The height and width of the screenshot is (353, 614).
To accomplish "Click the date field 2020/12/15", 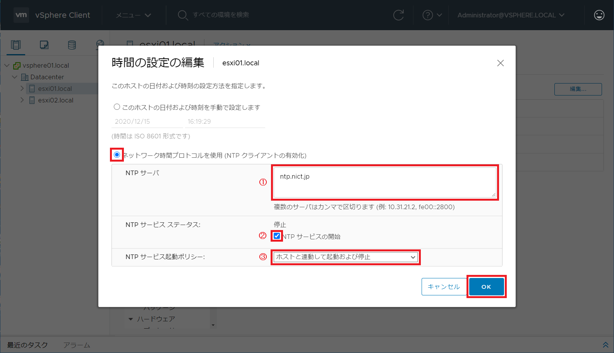I will click(147, 121).
